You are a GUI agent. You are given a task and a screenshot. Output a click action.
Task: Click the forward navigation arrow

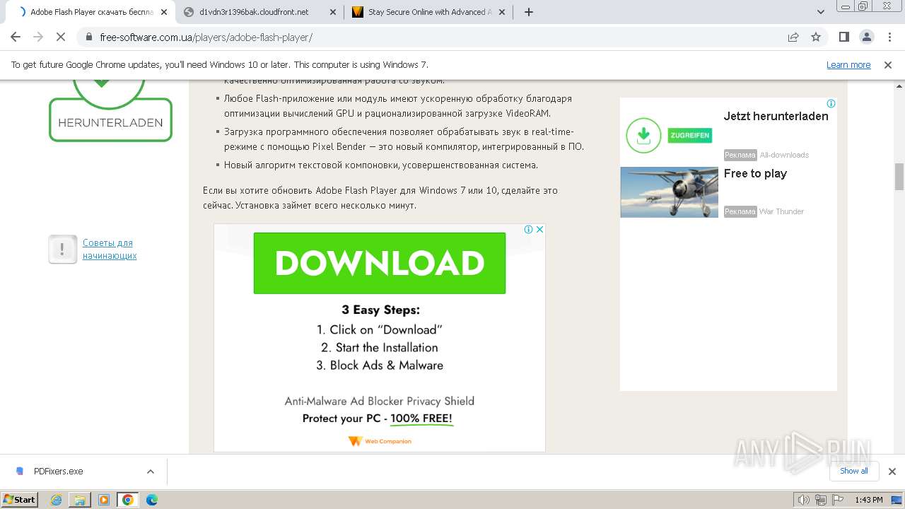click(38, 37)
